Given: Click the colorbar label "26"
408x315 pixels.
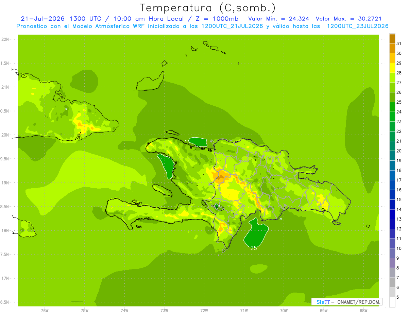Looking at the screenshot, I should 399,92.
